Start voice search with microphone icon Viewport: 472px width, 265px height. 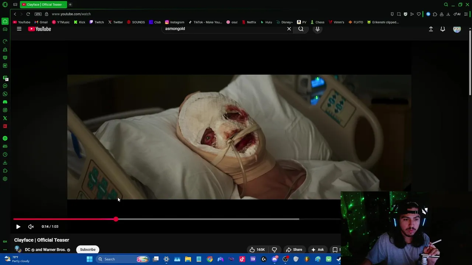pyautogui.click(x=317, y=29)
